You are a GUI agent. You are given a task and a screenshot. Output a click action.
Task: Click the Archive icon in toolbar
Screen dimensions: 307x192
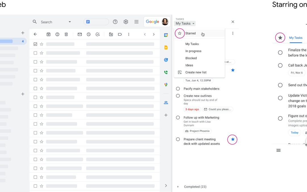(x=48, y=34)
